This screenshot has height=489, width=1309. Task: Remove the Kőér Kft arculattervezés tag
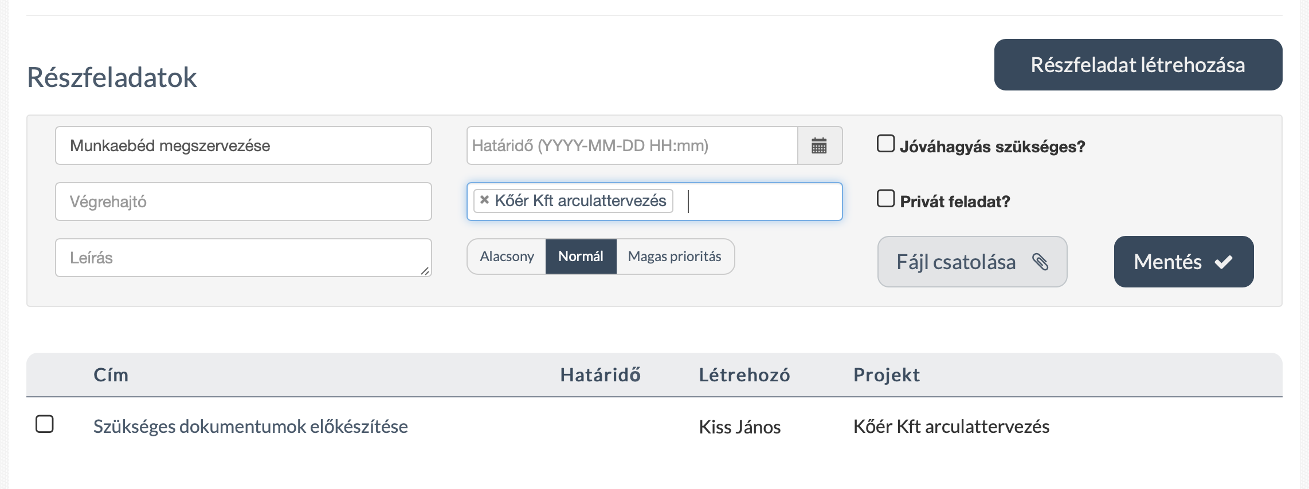484,201
